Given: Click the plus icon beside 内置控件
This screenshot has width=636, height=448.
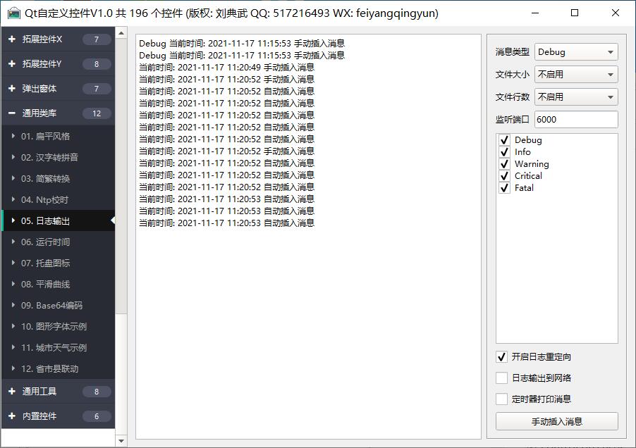Looking at the screenshot, I should coord(12,416).
